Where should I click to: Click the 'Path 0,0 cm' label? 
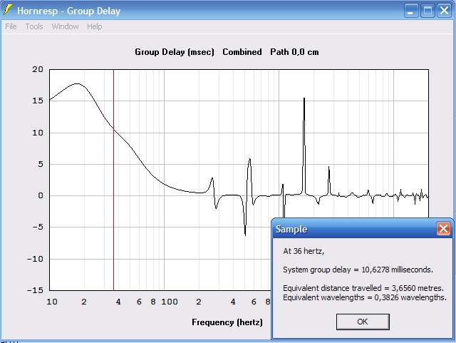(294, 52)
